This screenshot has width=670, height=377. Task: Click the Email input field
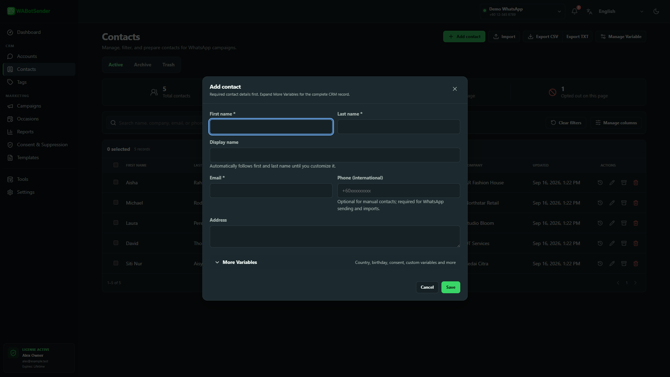click(x=271, y=191)
